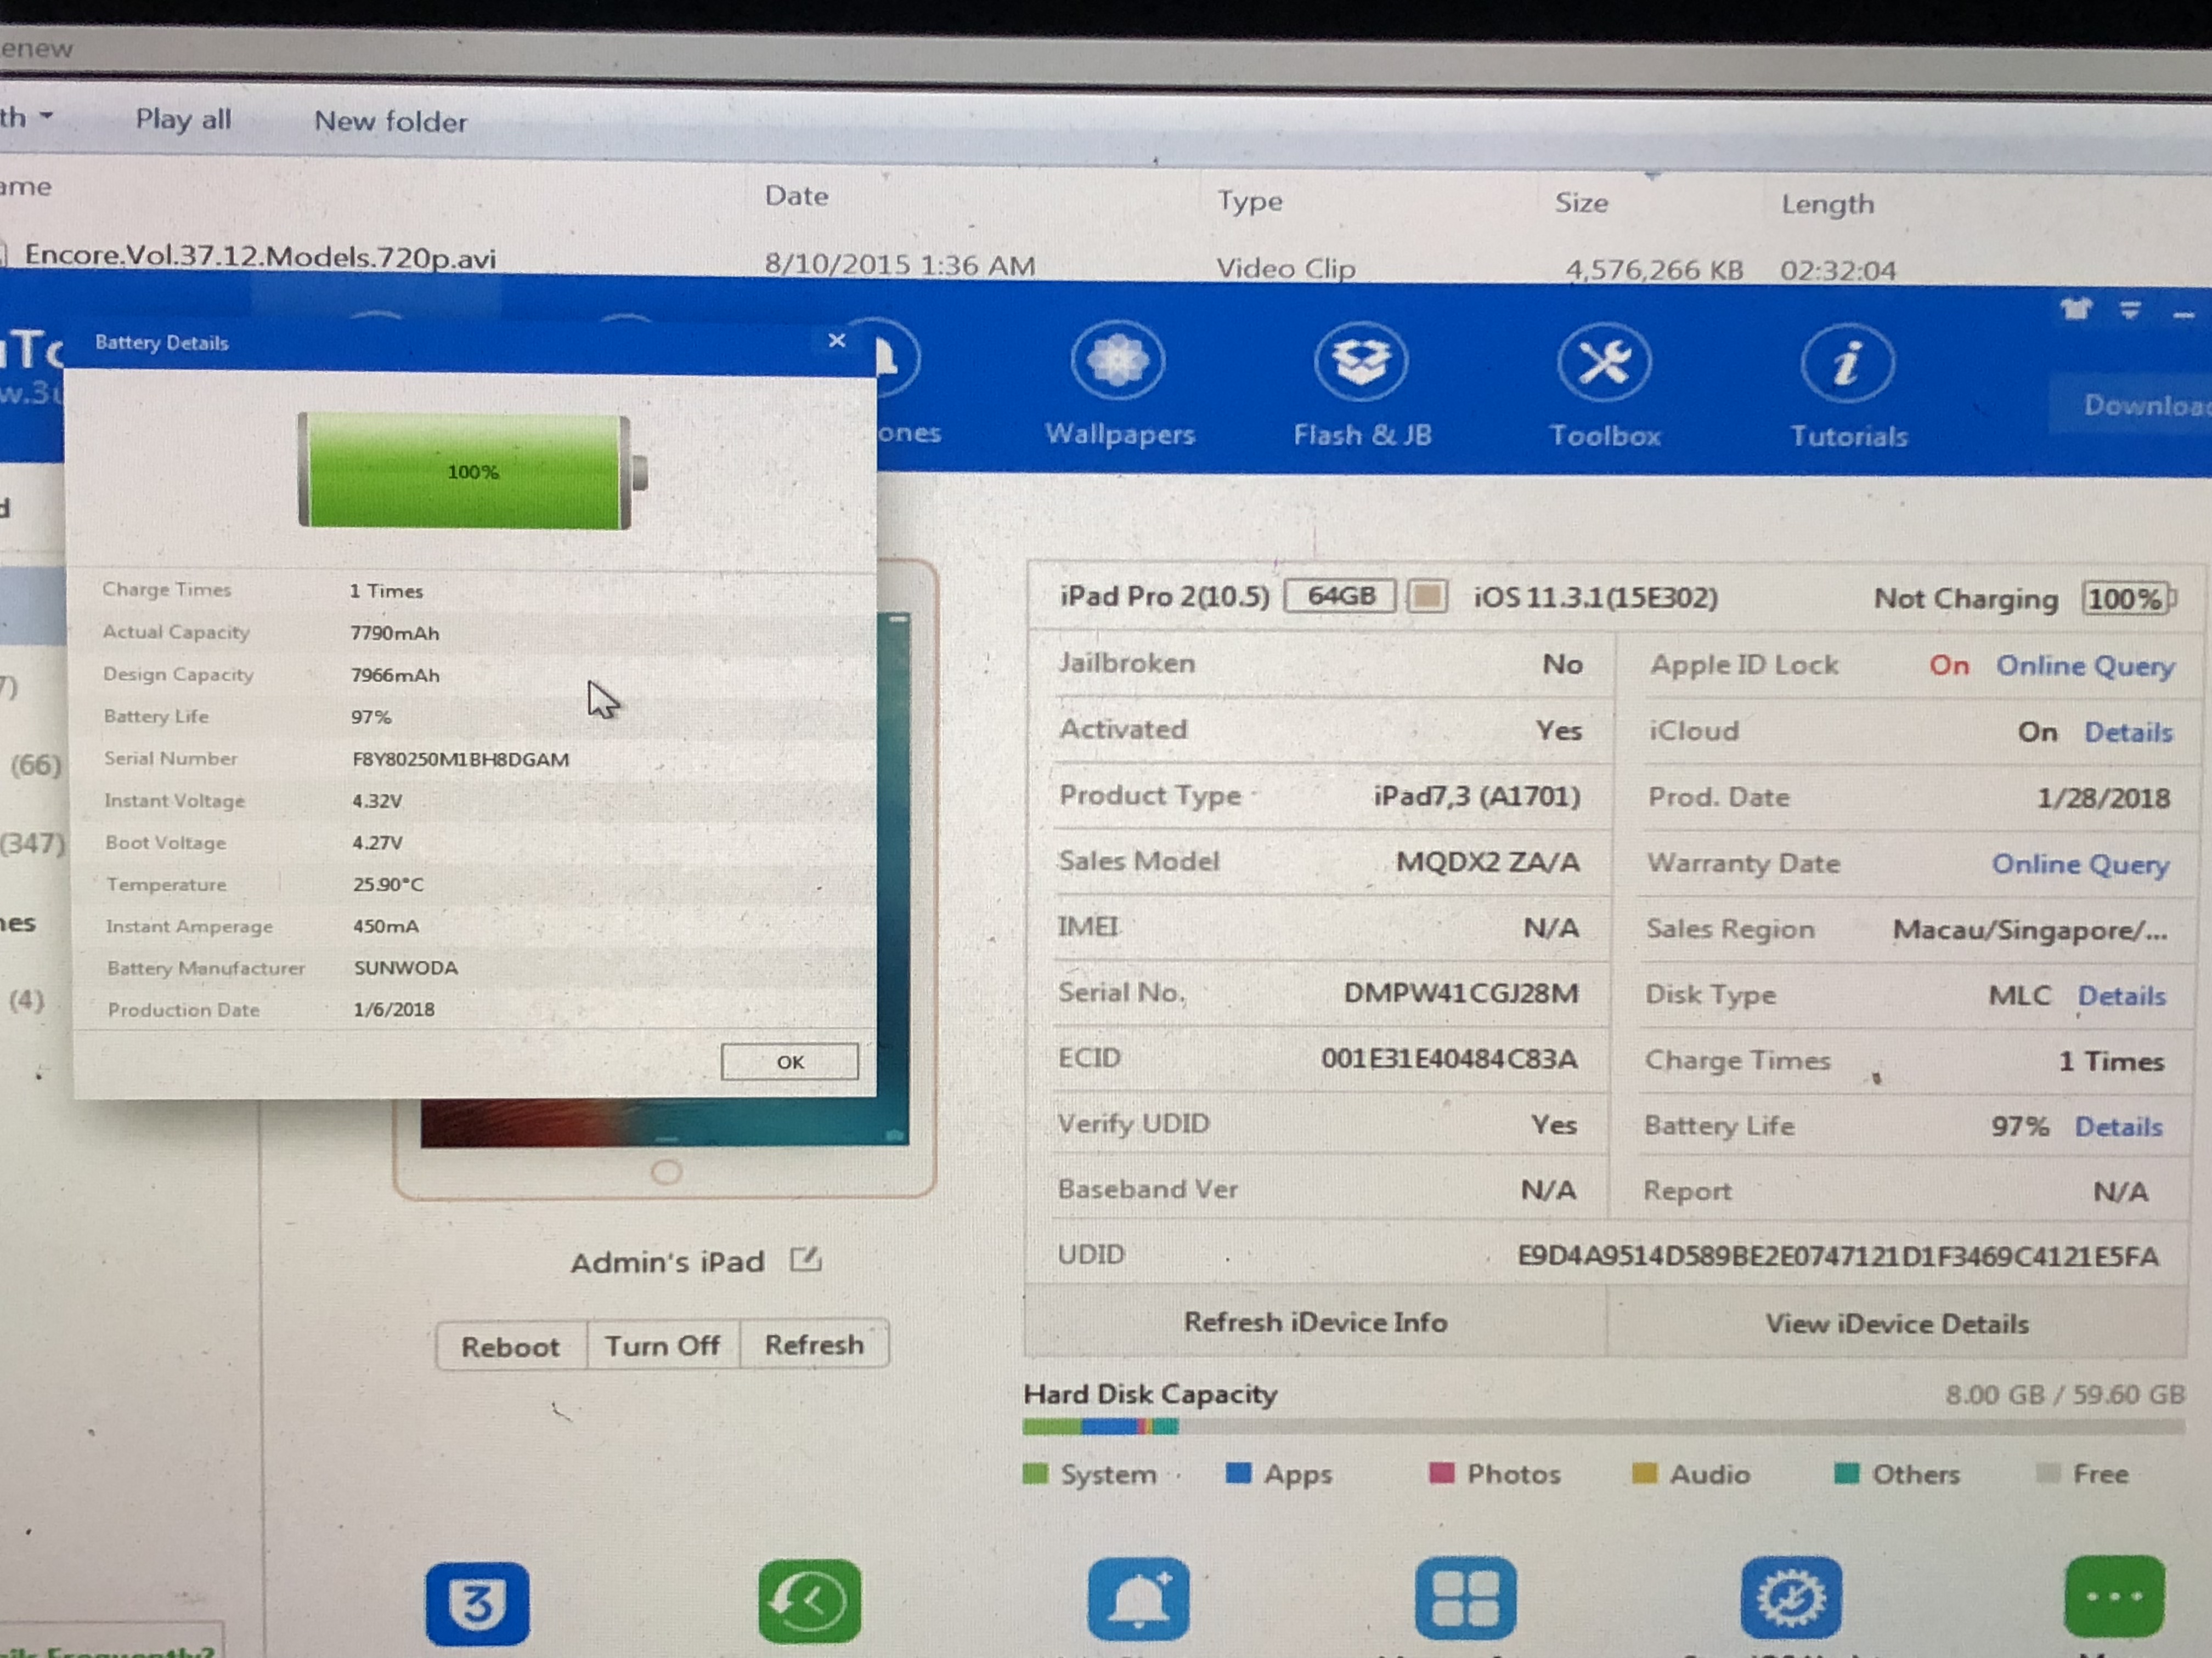This screenshot has height=1658, width=2212.
Task: Open the title bar dropdown menu icon
Action: tap(2130, 311)
